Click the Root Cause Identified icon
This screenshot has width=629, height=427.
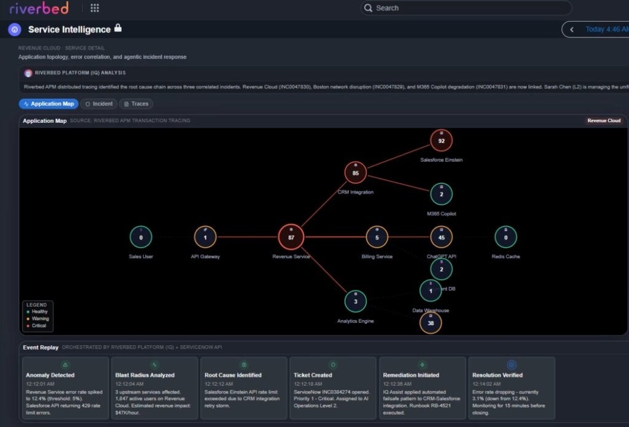point(244,365)
